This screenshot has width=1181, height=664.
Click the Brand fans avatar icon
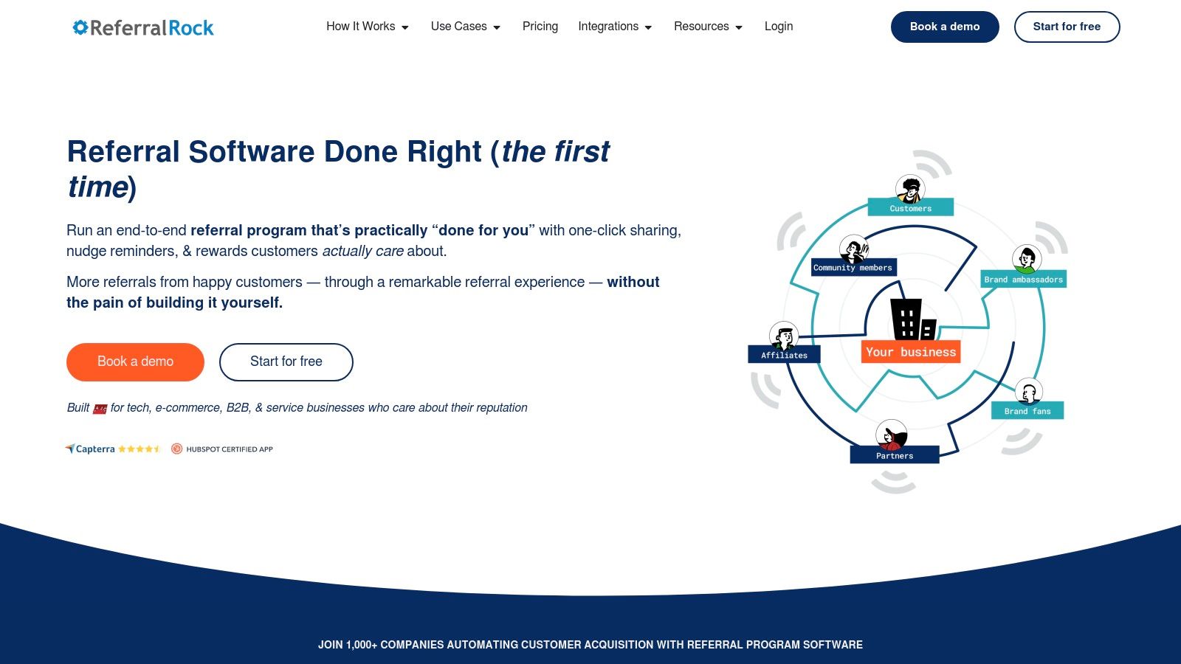[1028, 392]
